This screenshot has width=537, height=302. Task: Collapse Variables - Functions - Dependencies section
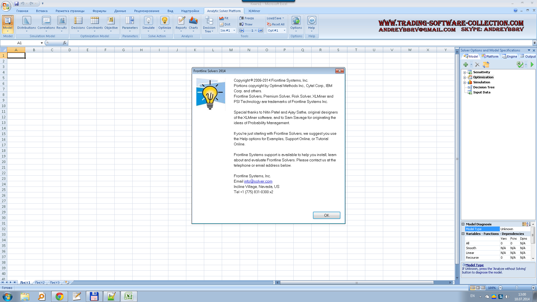click(x=463, y=234)
